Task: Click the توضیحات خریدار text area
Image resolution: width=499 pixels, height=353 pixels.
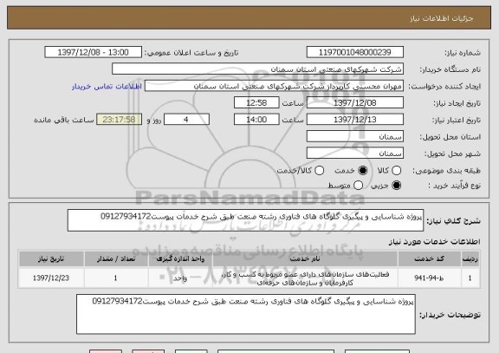Action: [246, 314]
